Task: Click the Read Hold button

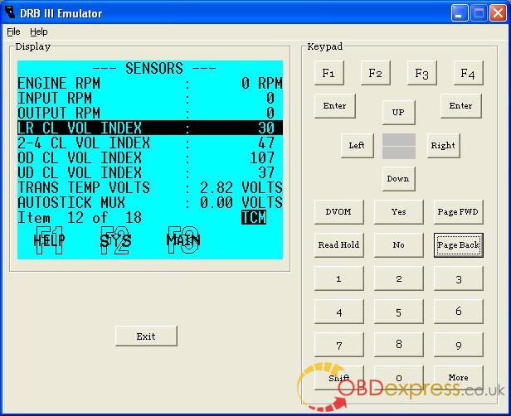Action: (x=339, y=245)
